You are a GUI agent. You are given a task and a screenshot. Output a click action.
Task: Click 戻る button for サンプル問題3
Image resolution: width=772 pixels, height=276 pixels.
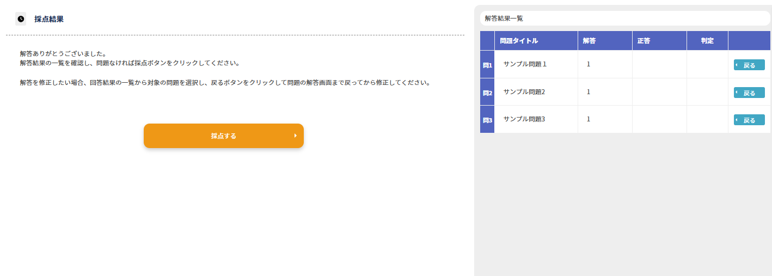point(749,120)
